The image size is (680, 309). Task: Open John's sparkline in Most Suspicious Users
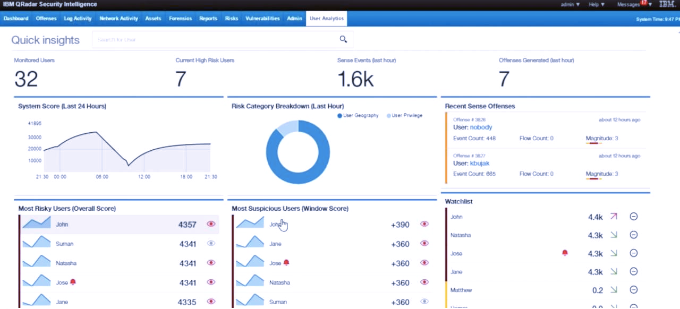point(250,224)
